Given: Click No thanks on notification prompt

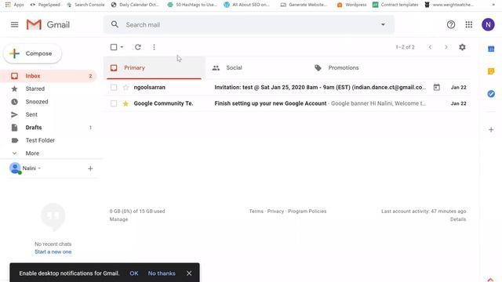Looking at the screenshot, I should pos(162,273).
